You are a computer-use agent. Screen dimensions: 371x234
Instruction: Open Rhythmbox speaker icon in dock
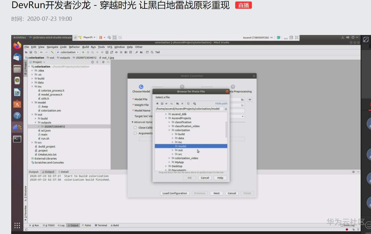pos(17,81)
